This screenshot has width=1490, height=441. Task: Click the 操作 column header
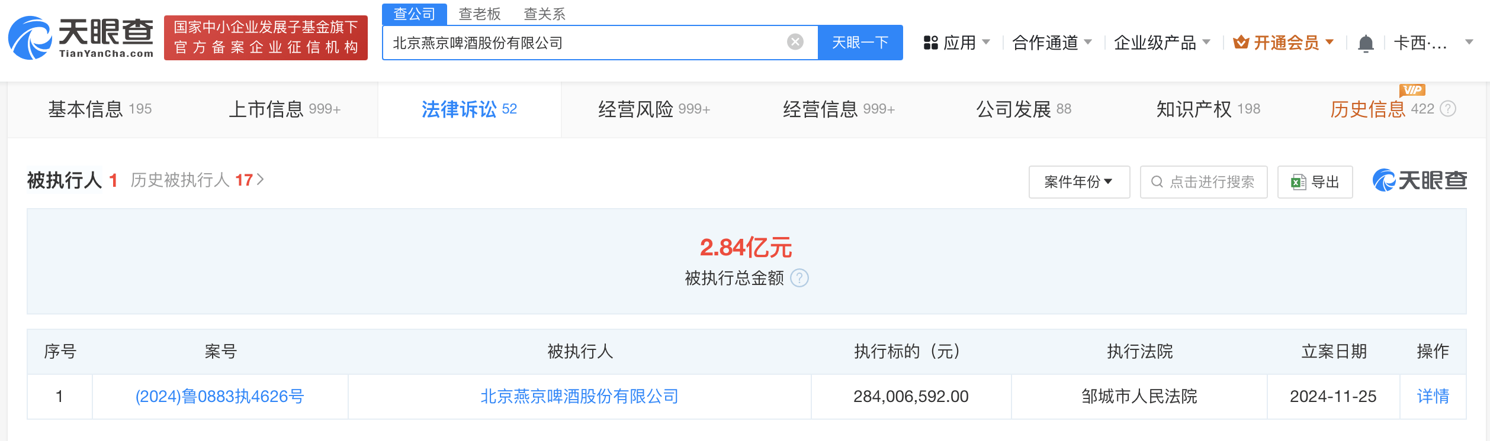(x=1433, y=352)
